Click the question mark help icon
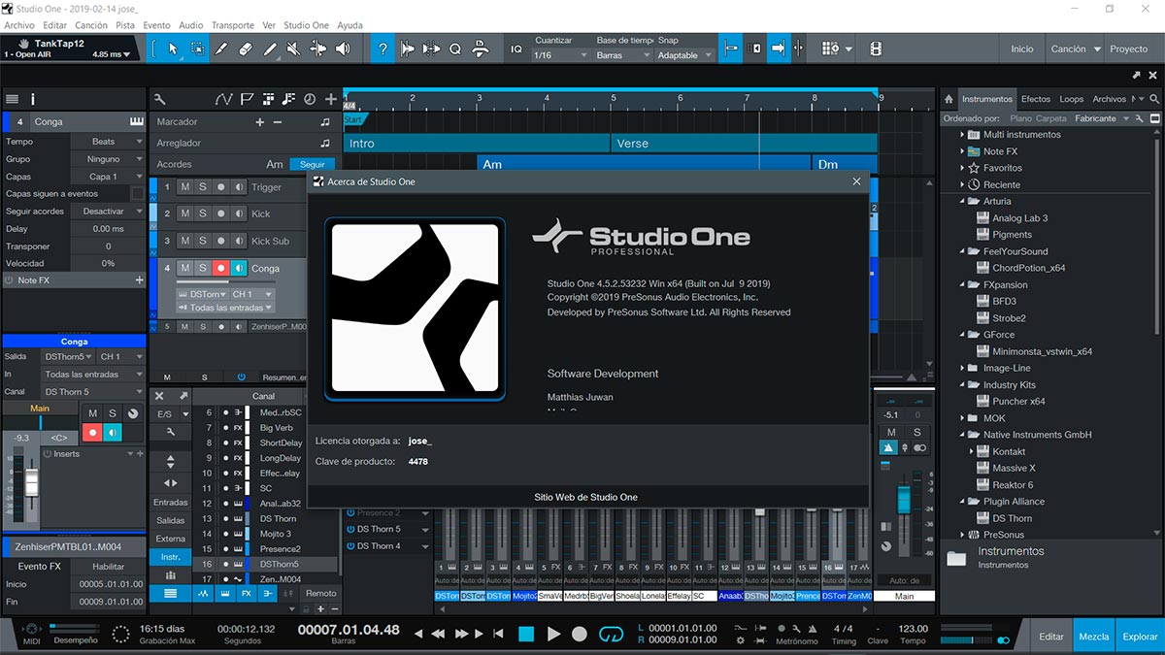The width and height of the screenshot is (1165, 655). coord(383,49)
